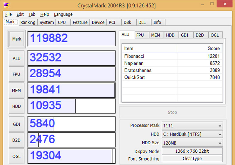This screenshot has width=235, height=165.
Task: Switch to the System tab
Action: click(x=47, y=22)
